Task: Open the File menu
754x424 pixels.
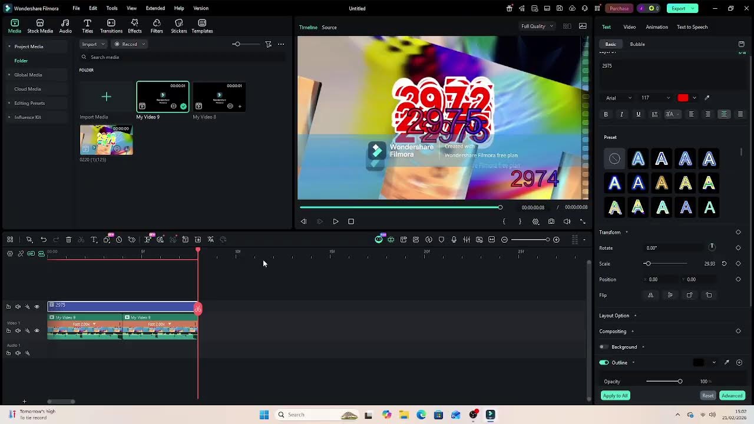Action: [76, 8]
